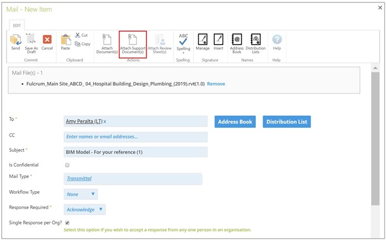Image resolution: width=386 pixels, height=240 pixels.
Task: Click the red Cancel icon
Action: coord(47,40)
